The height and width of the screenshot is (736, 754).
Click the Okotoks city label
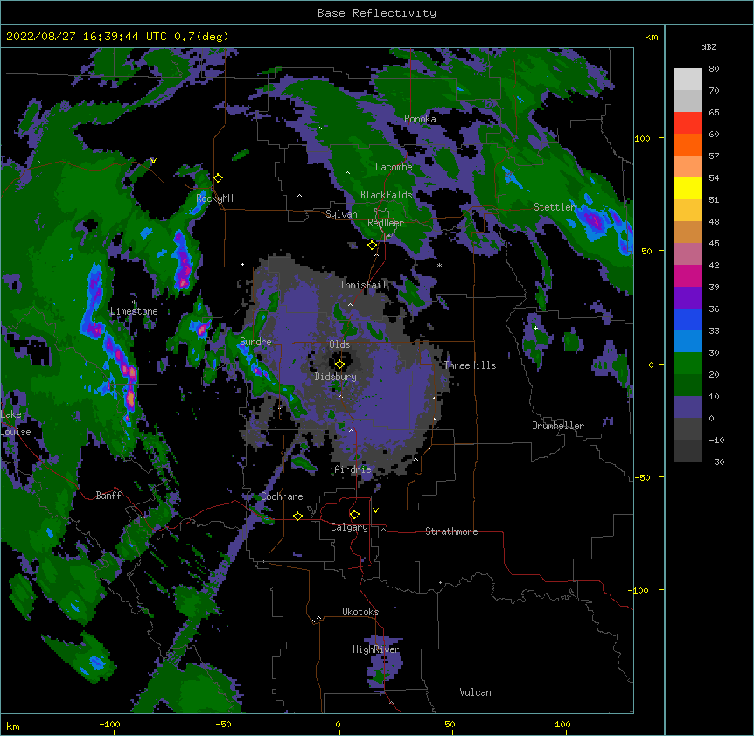point(360,612)
